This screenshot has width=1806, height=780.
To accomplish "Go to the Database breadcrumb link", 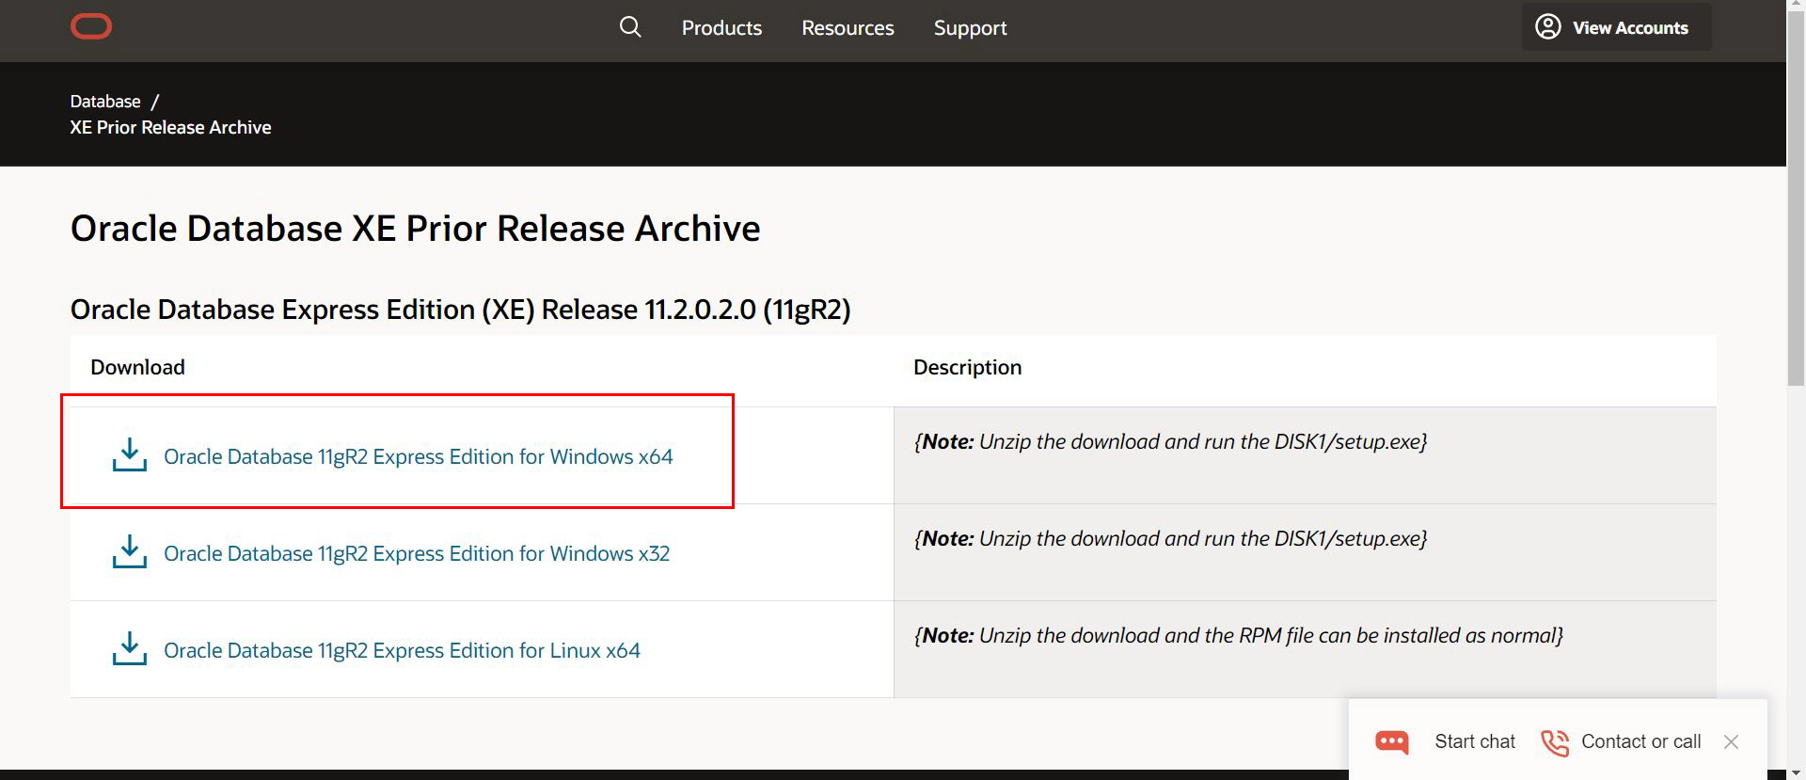I will [105, 102].
